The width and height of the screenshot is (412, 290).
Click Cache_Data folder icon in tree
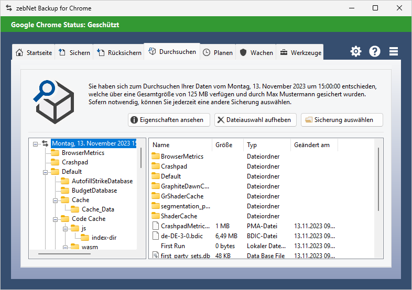point(75,209)
